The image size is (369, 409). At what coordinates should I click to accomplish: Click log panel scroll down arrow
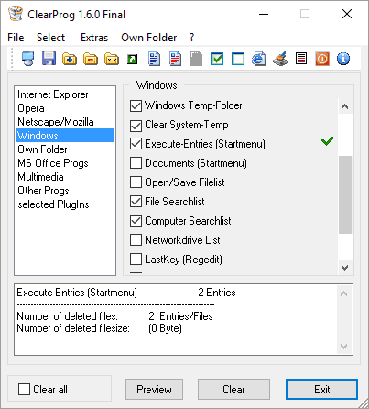(x=343, y=347)
